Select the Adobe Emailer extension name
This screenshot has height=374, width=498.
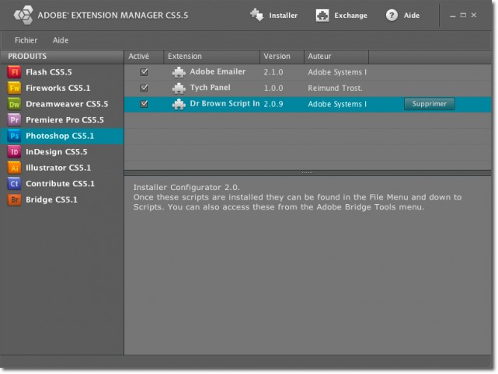point(218,71)
